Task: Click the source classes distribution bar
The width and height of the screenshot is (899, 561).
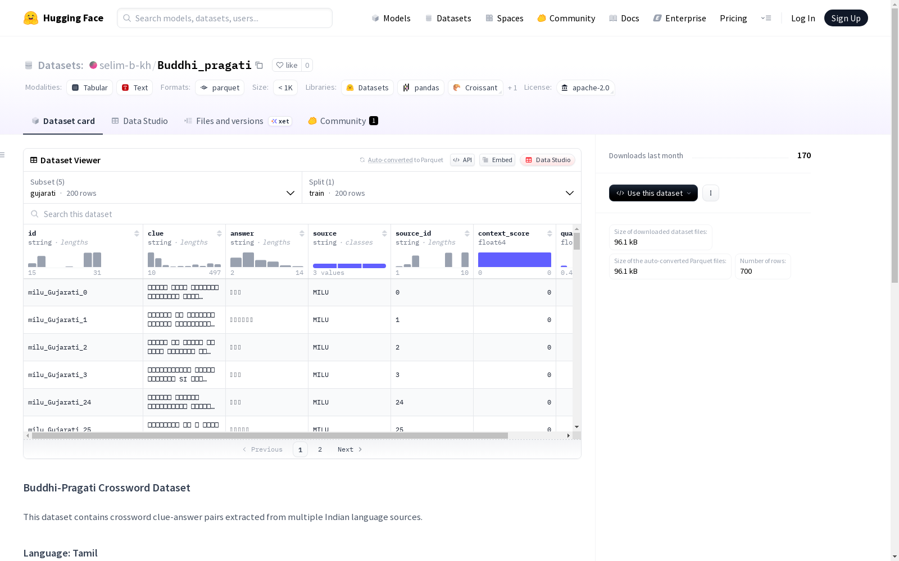Action: (349, 265)
